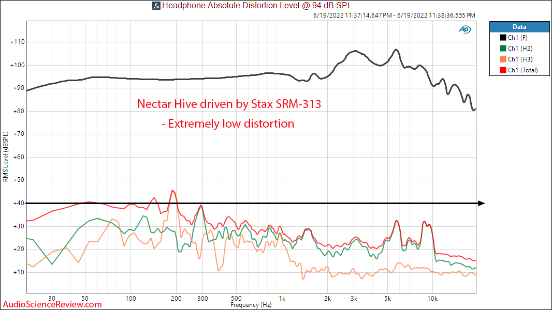
Task: Click the "2k" frequency tick label
Action: pyautogui.click(x=327, y=299)
